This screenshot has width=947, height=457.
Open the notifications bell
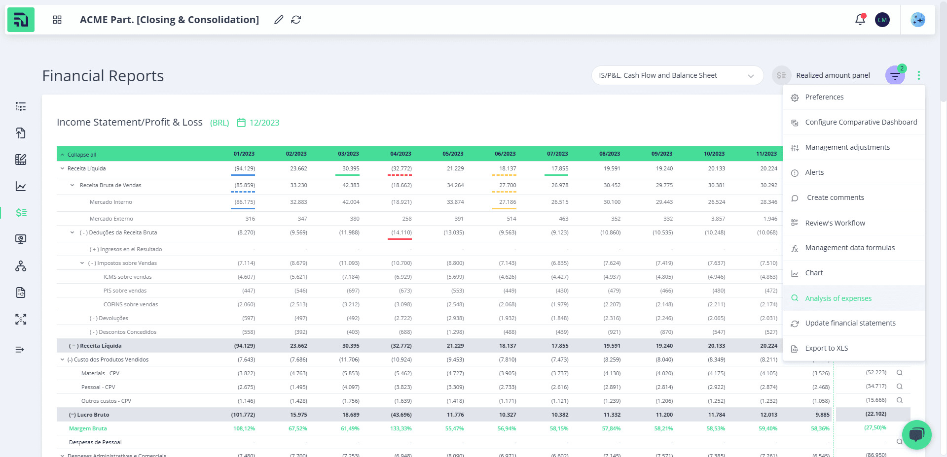860,20
